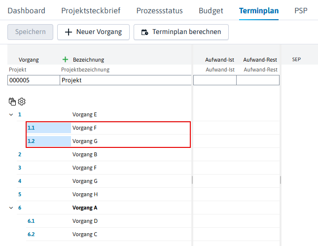Select task 1.2 Vorgang G row
The image size is (318, 246).
point(108,141)
